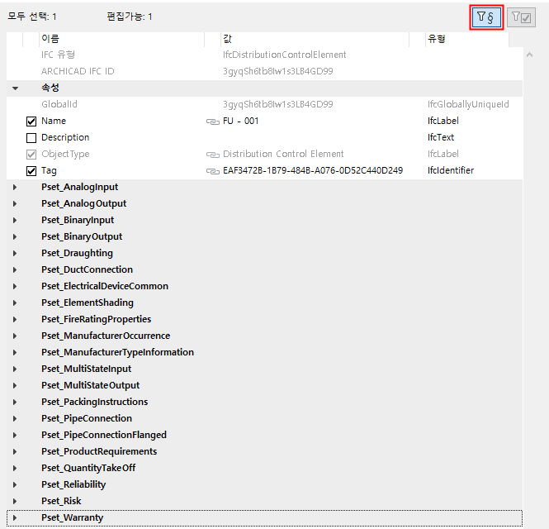Click the 편집가능: 1 label
This screenshot has height=529, width=549.
coord(130,17)
